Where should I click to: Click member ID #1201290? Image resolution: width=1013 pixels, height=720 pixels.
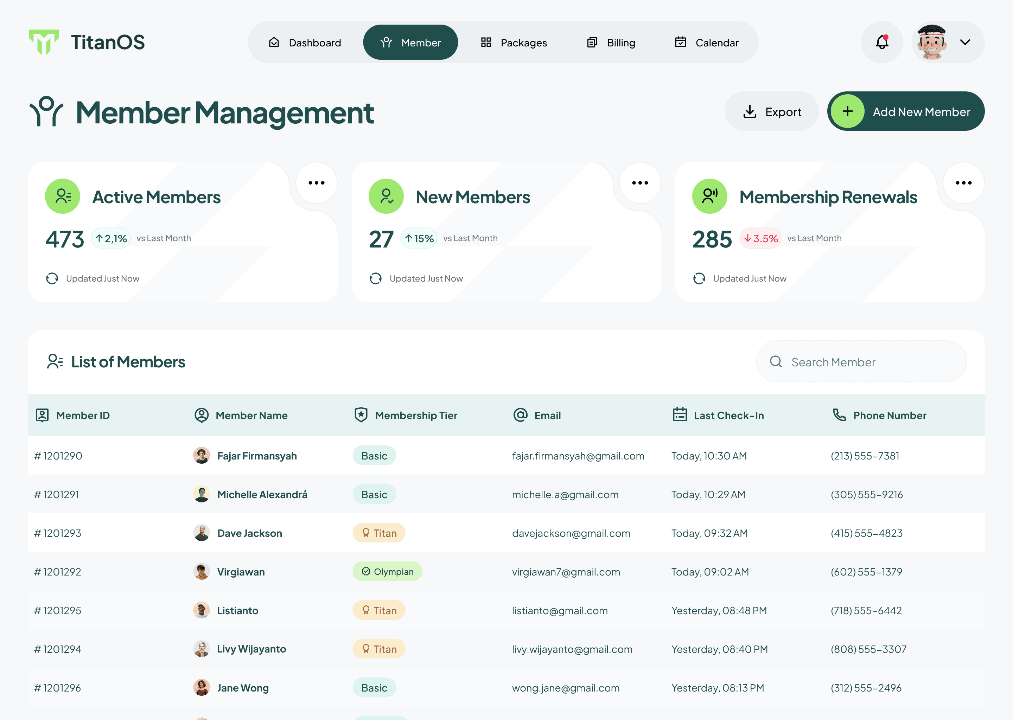point(58,456)
